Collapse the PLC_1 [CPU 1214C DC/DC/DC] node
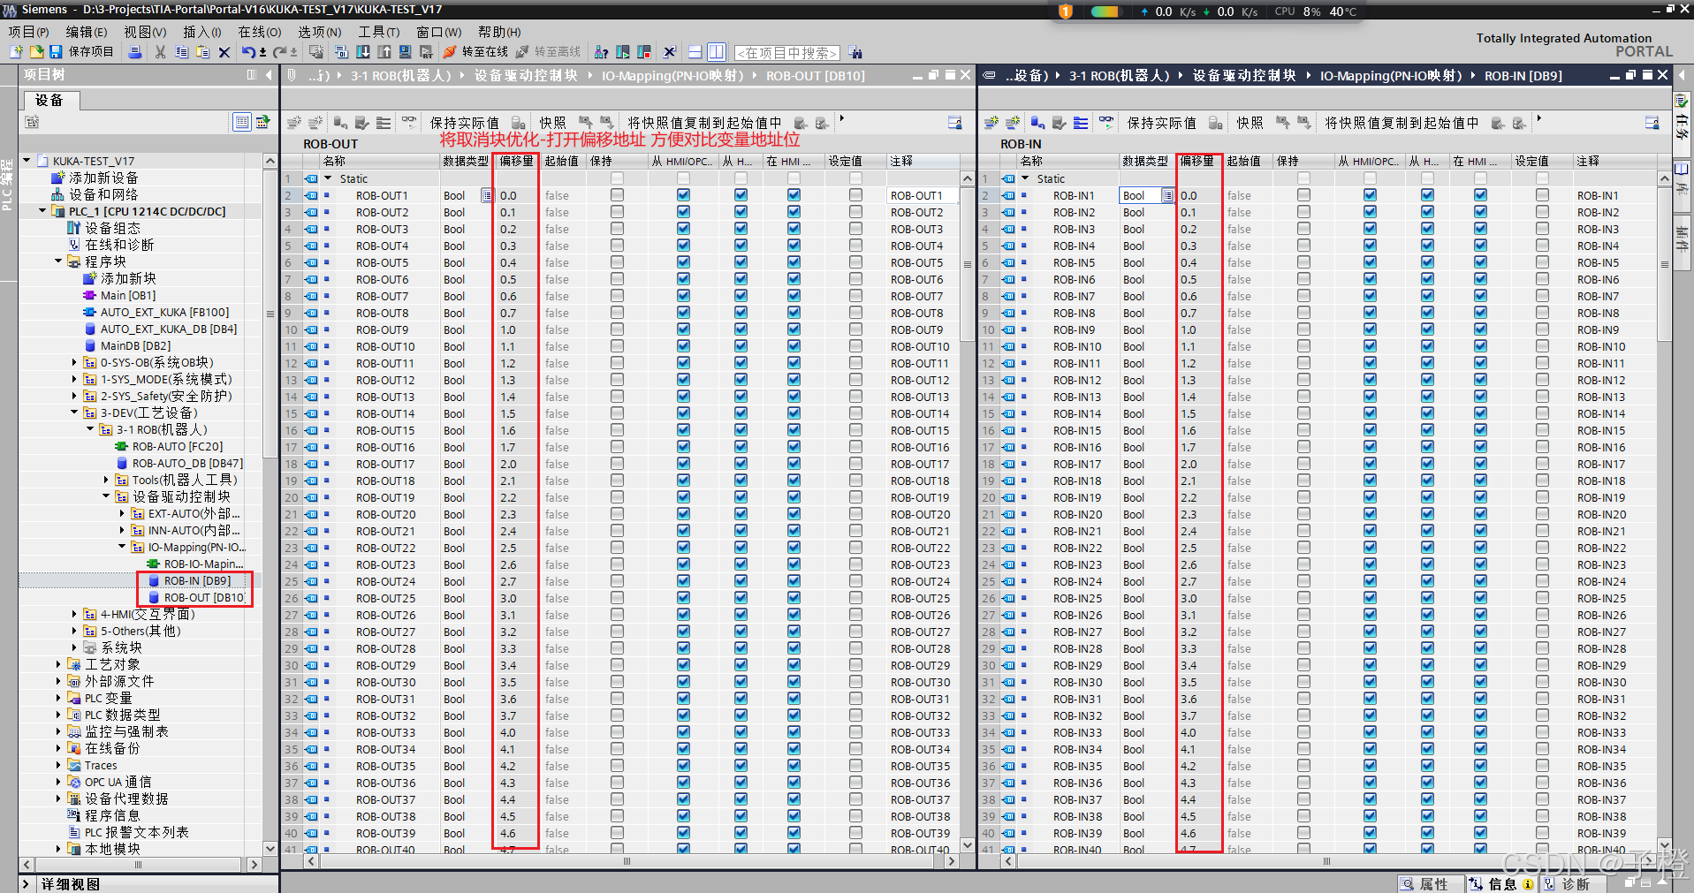The height and width of the screenshot is (893, 1694). tap(42, 211)
